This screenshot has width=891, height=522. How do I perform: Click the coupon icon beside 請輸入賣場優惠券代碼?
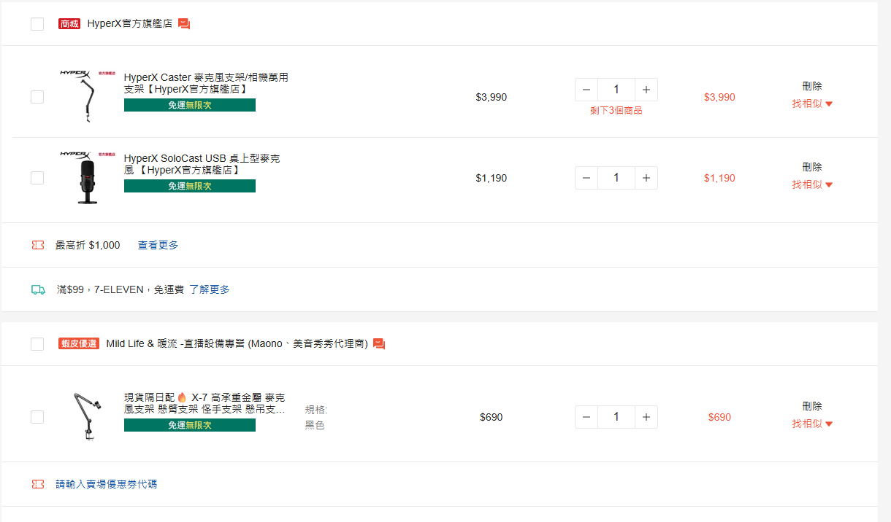tap(38, 484)
